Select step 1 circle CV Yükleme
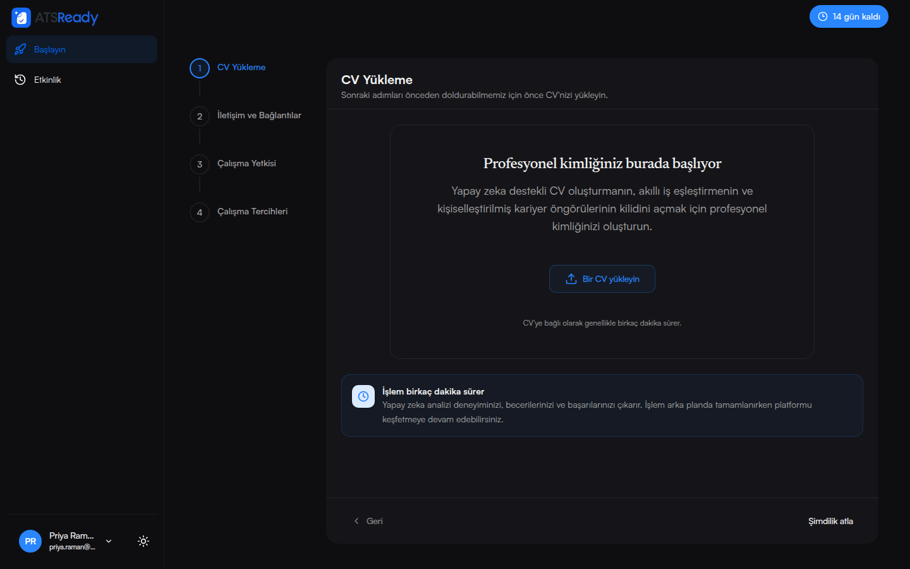 [200, 68]
